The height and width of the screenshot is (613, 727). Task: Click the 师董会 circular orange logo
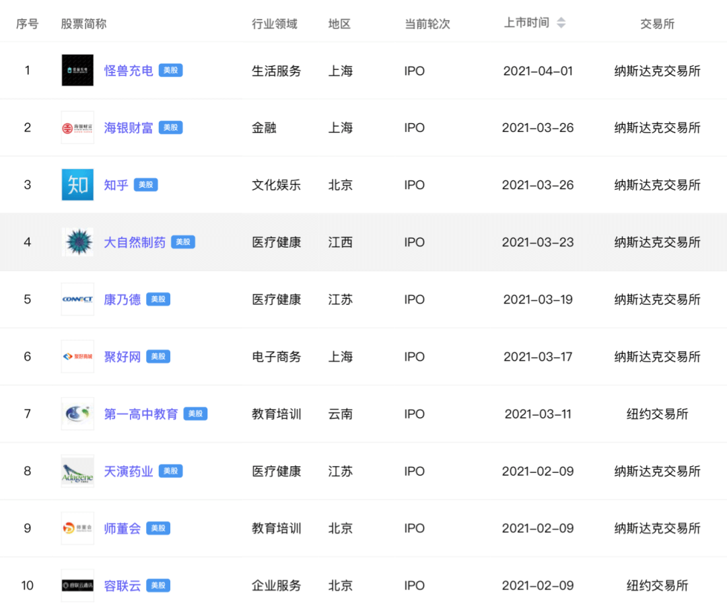point(77,528)
